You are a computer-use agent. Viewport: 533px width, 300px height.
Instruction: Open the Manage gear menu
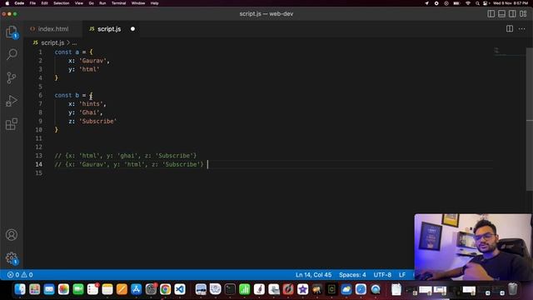tap(12, 258)
